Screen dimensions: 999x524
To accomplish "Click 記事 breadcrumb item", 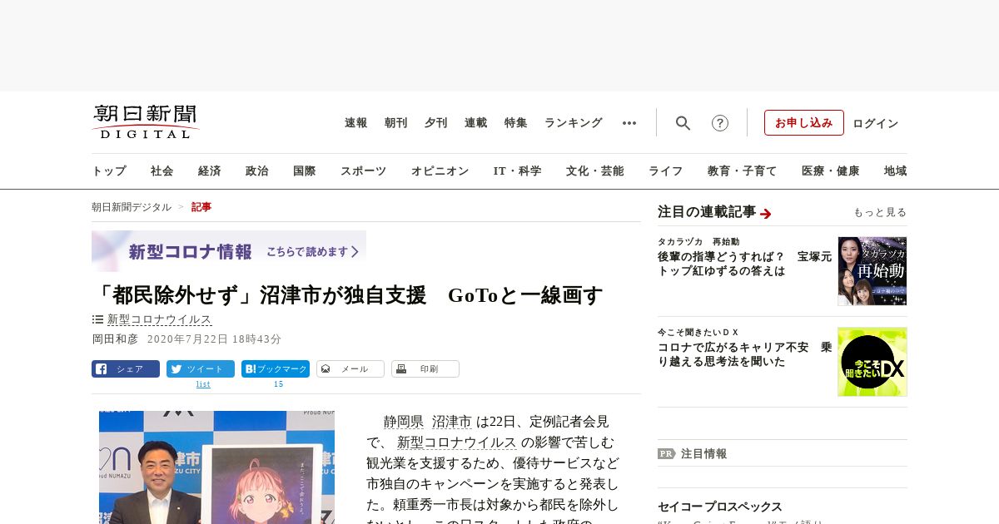I will (x=201, y=207).
